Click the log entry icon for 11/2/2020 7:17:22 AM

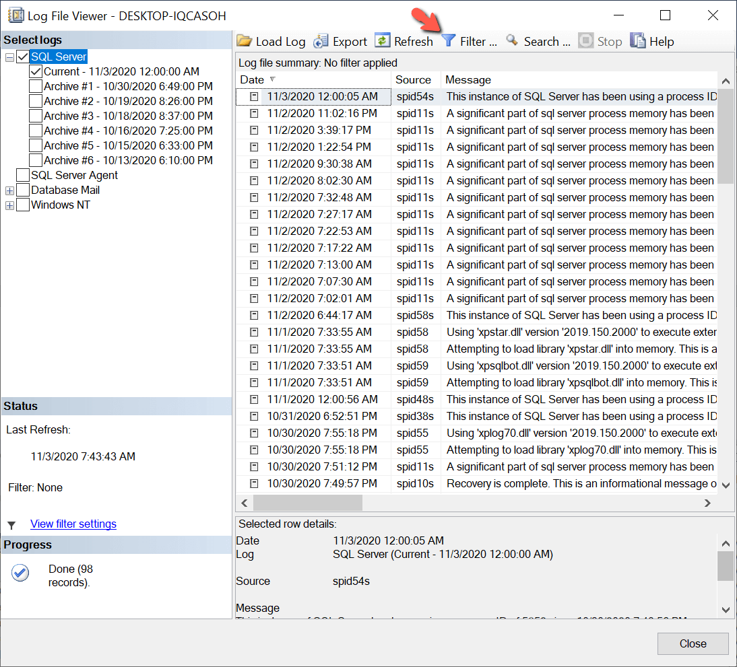[x=254, y=248]
